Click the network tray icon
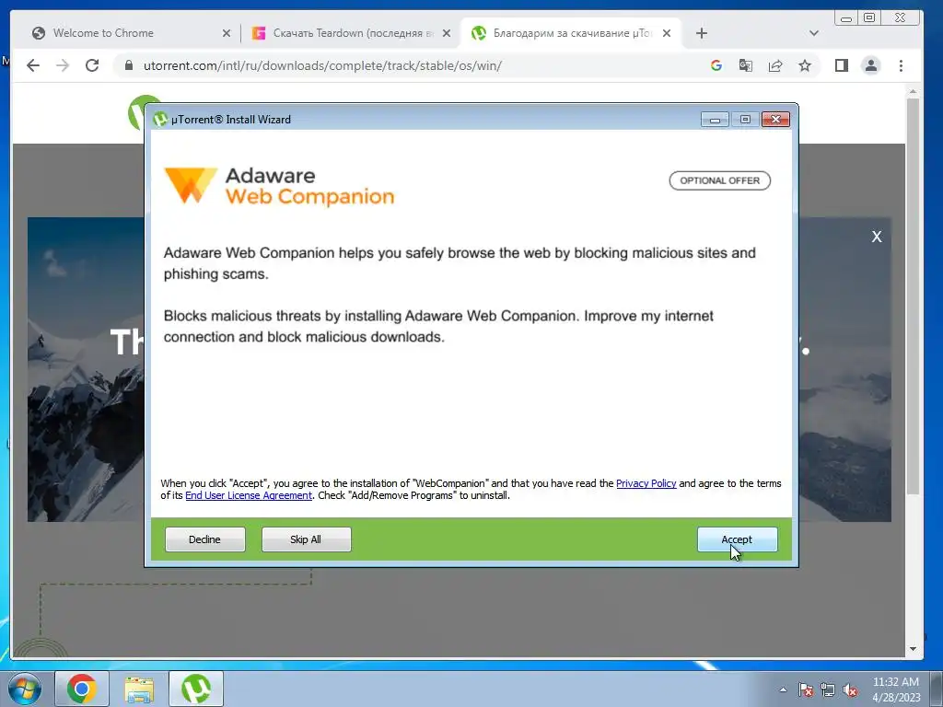Viewport: 943px width, 707px height. tap(828, 690)
